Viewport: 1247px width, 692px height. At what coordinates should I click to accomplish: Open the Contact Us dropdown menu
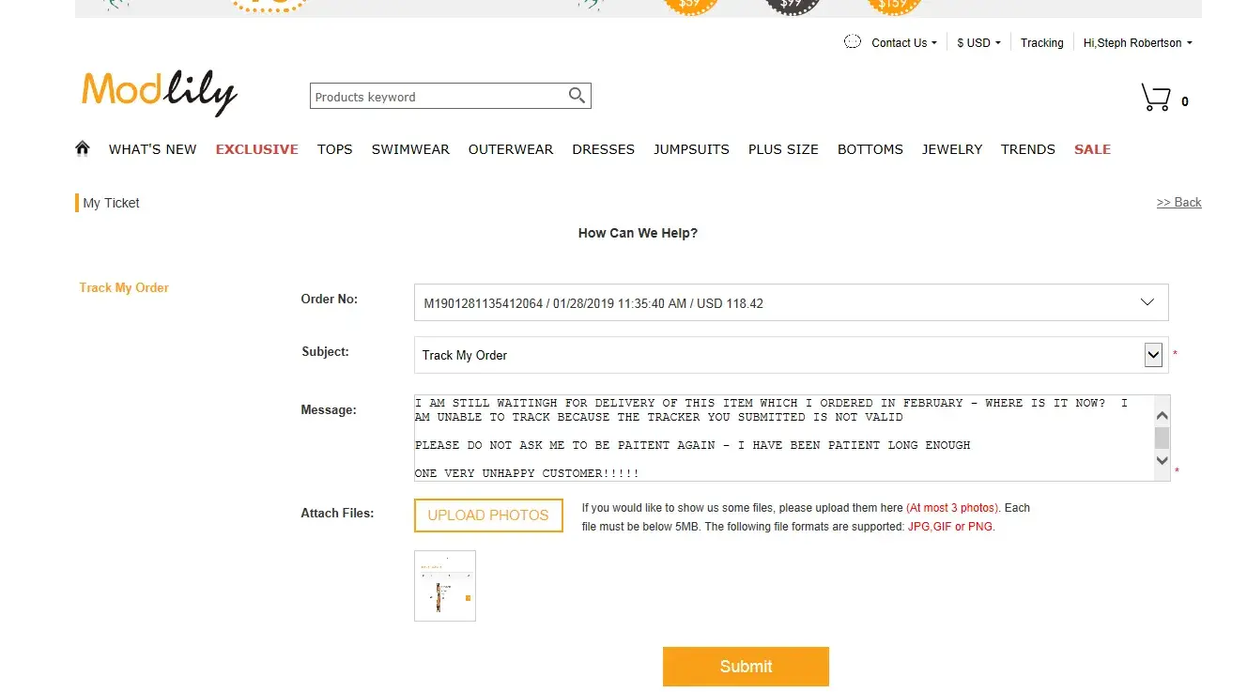pyautogui.click(x=903, y=43)
